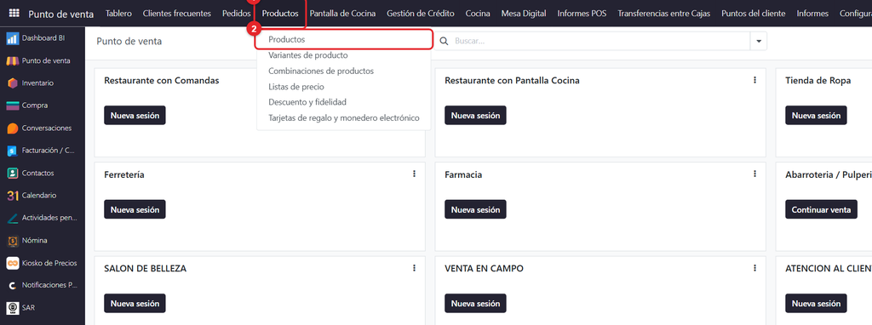Click the Punto de venta app title
872x325 pixels.
point(61,14)
